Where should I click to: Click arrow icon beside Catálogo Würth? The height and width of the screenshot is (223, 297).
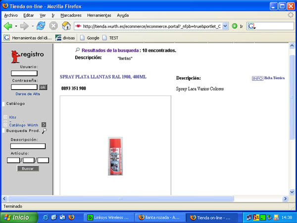pyautogui.click(x=44, y=124)
